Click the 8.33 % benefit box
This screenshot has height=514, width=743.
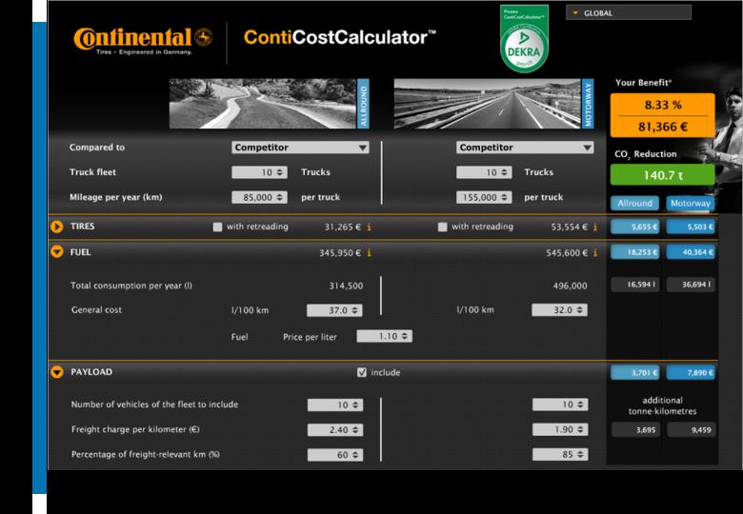click(x=662, y=105)
